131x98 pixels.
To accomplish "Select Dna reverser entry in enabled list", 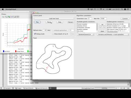I will (117, 29).
